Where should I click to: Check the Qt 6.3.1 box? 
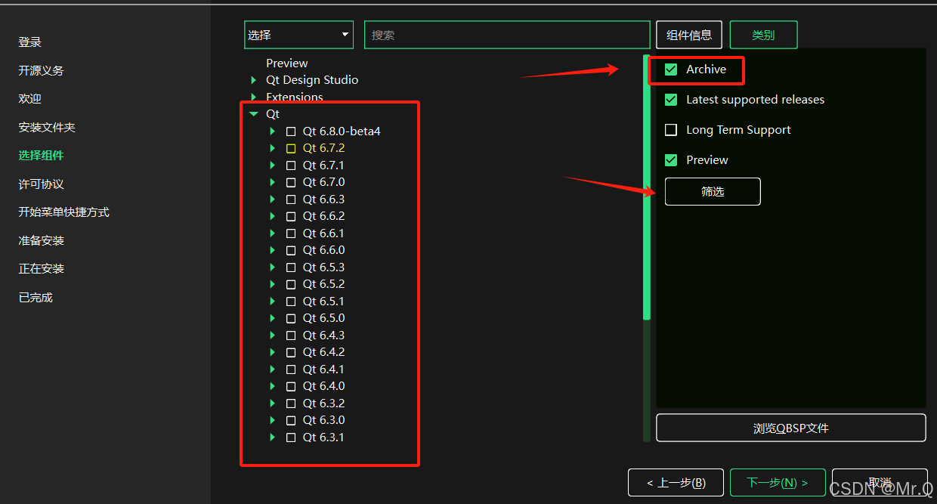291,438
